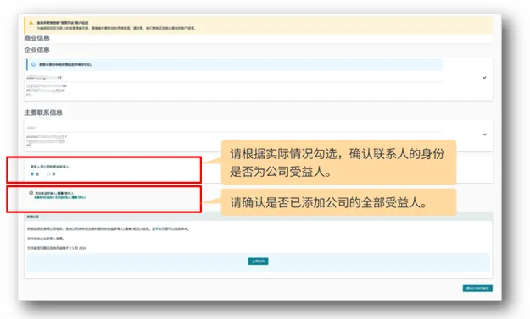Click the circled plus icon to add a beneficial owner

[31, 193]
